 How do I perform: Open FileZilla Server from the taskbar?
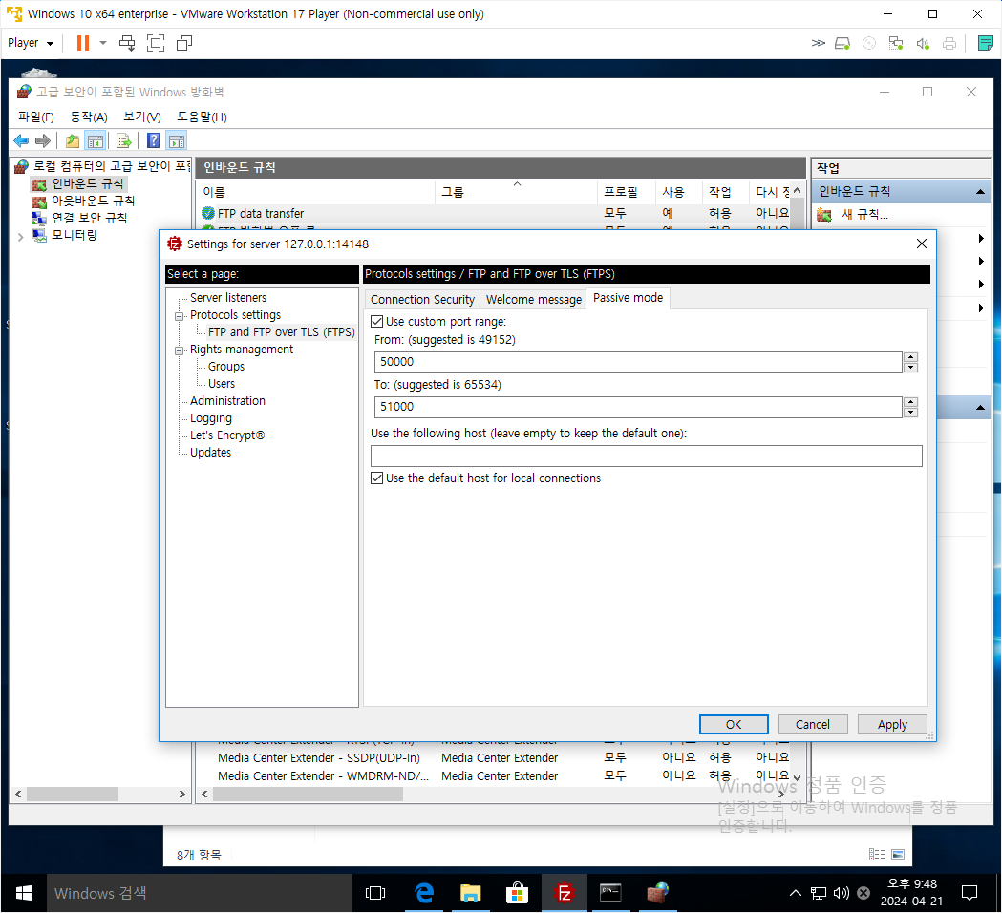(x=565, y=893)
